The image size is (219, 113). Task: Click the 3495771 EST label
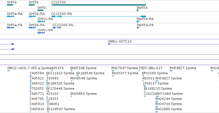(x=37, y=94)
